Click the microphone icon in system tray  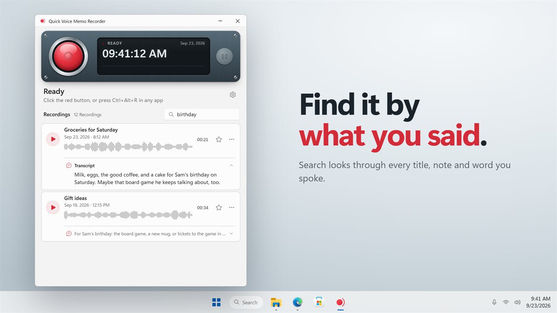tap(494, 302)
